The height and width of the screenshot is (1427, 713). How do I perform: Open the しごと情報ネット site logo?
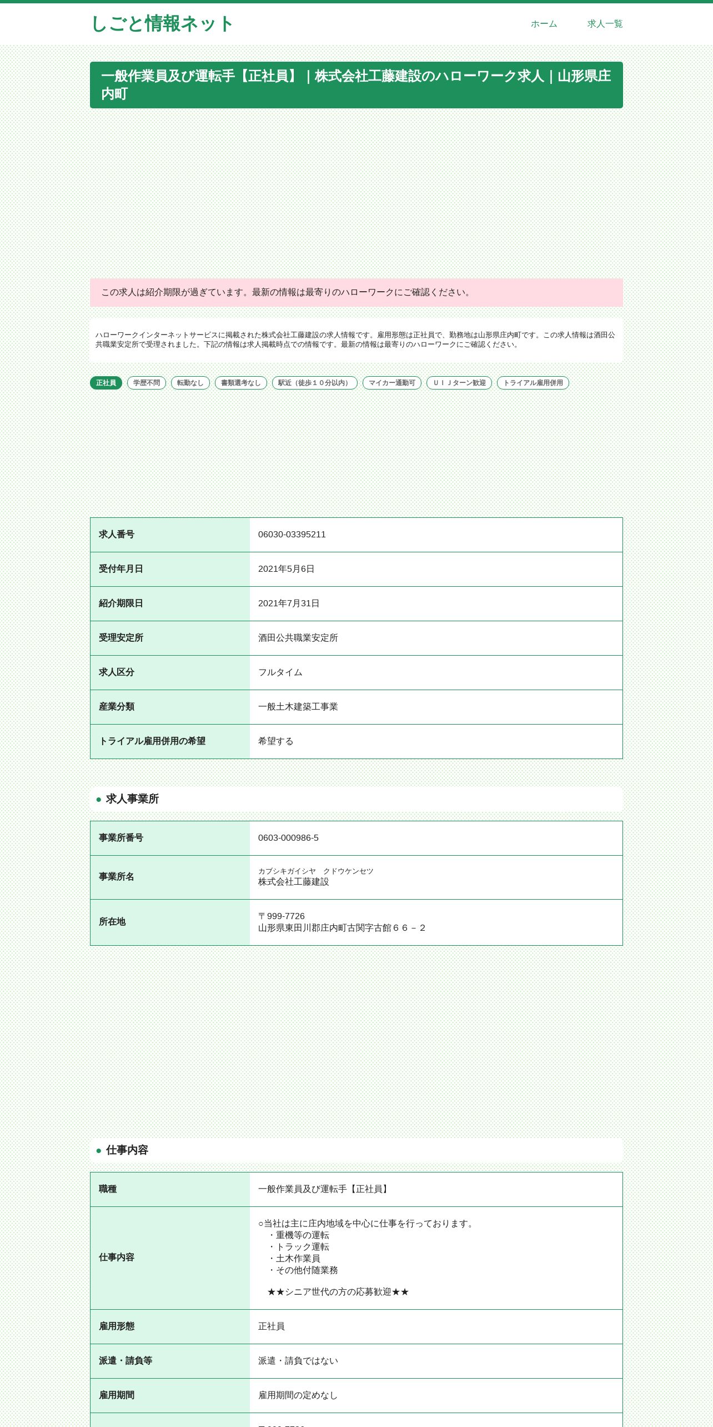coord(162,24)
